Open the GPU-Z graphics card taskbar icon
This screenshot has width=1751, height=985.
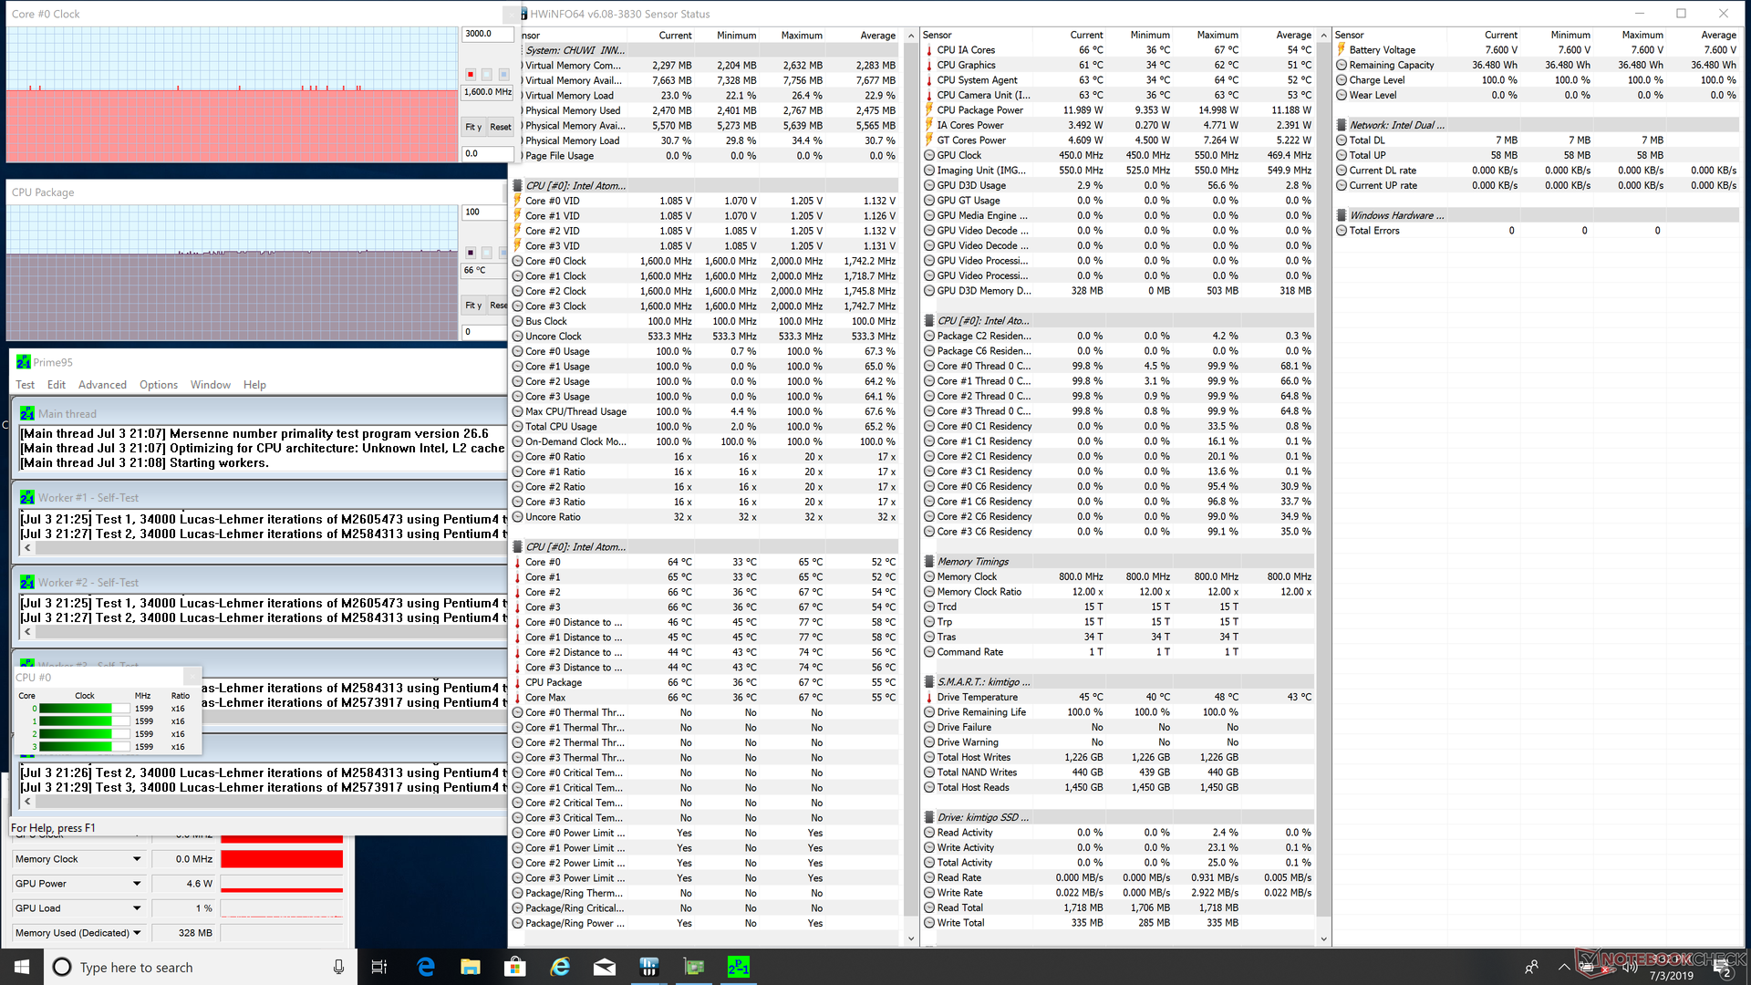click(694, 967)
